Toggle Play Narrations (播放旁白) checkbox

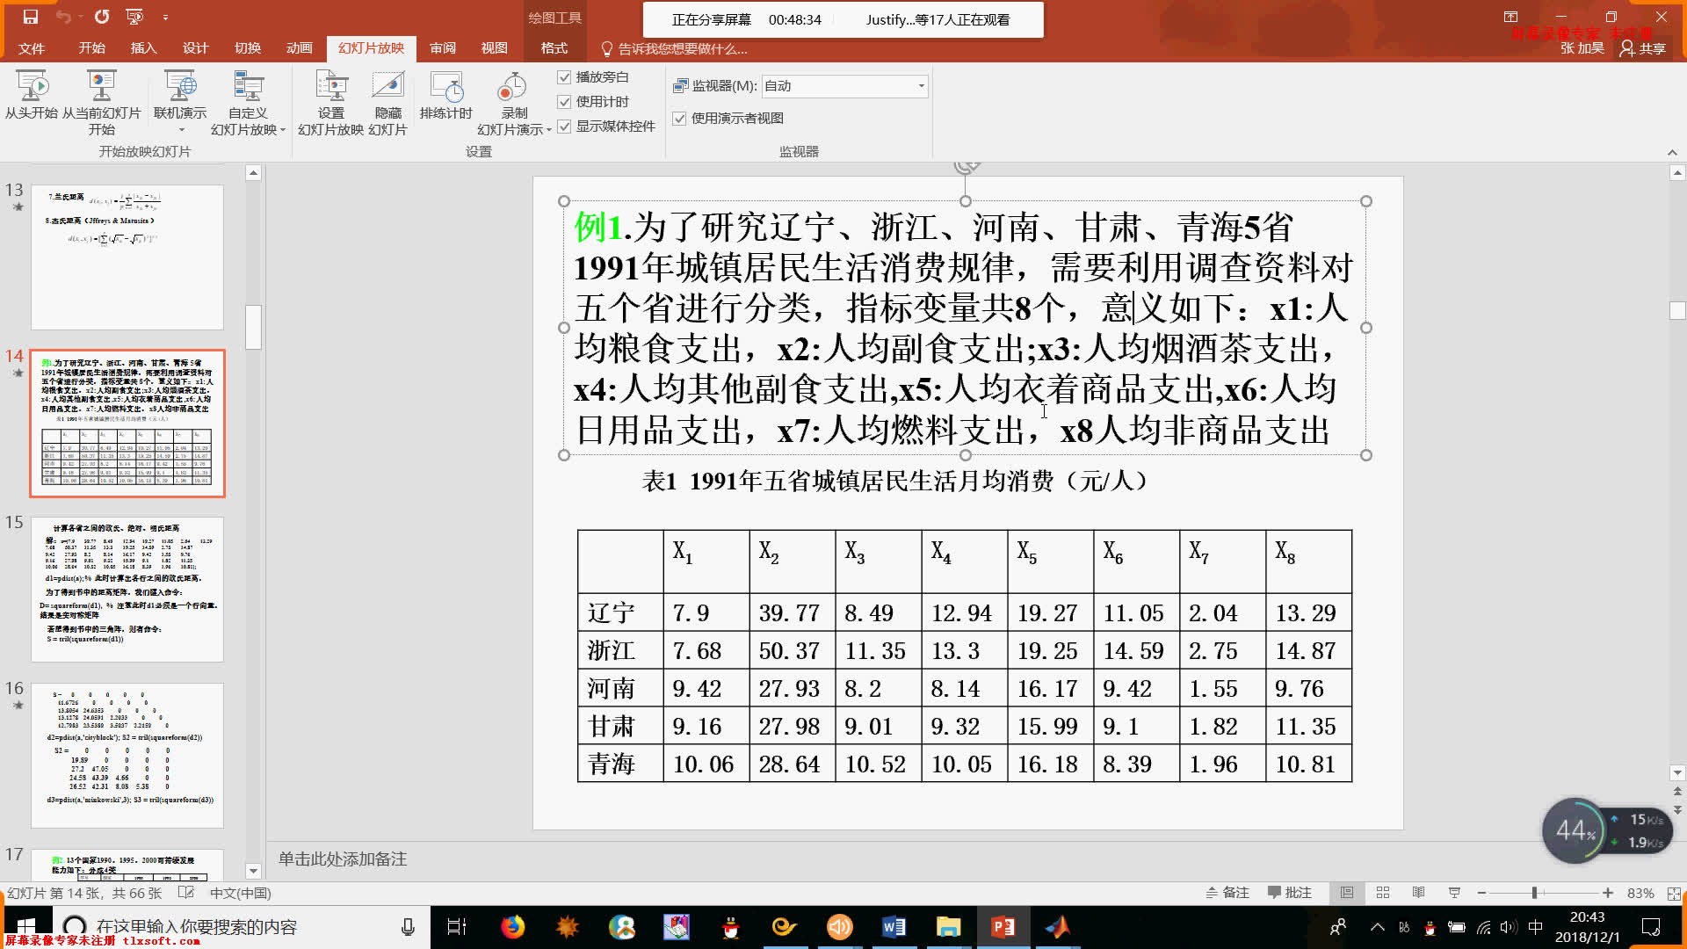point(565,77)
